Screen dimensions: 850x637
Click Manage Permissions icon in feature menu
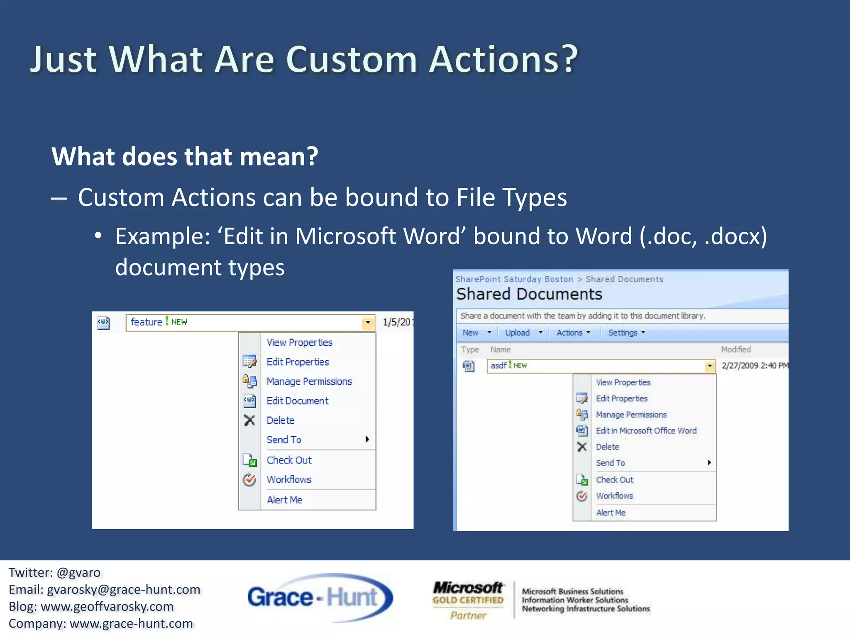point(249,381)
